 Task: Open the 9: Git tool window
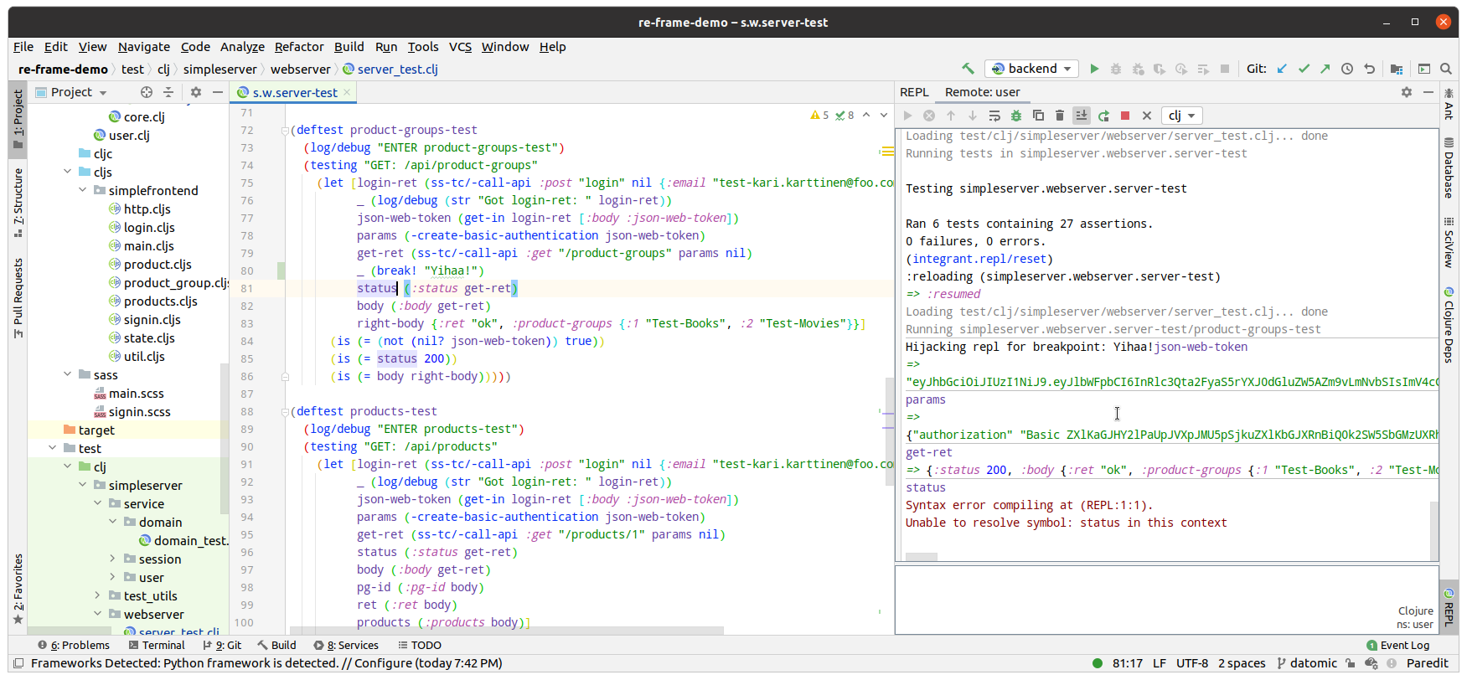pyautogui.click(x=222, y=645)
